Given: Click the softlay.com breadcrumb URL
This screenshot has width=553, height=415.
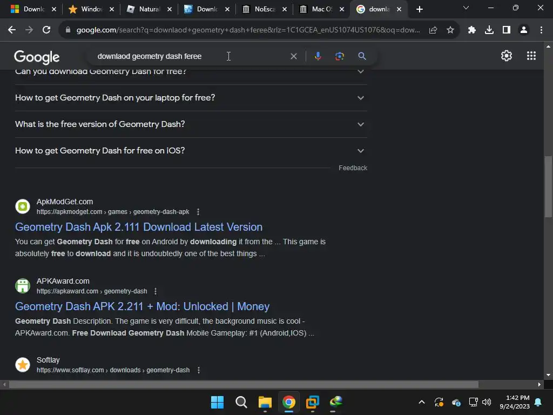Looking at the screenshot, I should [x=113, y=370].
